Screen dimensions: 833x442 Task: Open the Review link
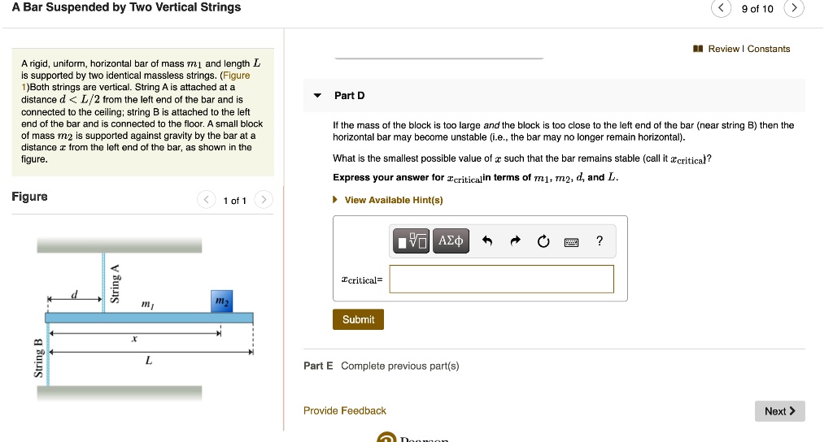(723, 49)
